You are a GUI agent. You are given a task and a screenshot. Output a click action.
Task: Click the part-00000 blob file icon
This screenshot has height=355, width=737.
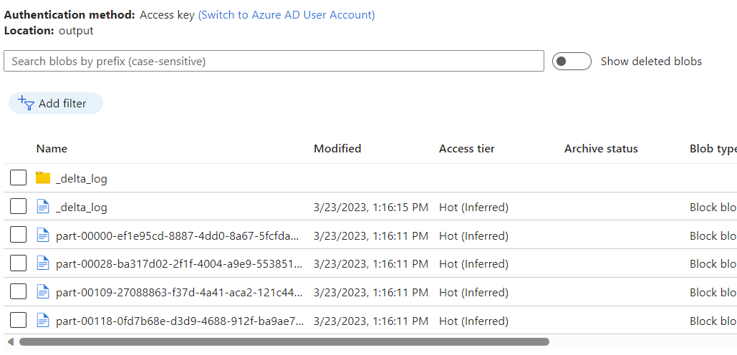pyautogui.click(x=43, y=235)
